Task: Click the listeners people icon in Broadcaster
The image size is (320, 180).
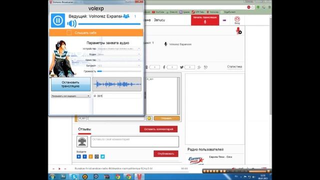Action: click(x=126, y=16)
